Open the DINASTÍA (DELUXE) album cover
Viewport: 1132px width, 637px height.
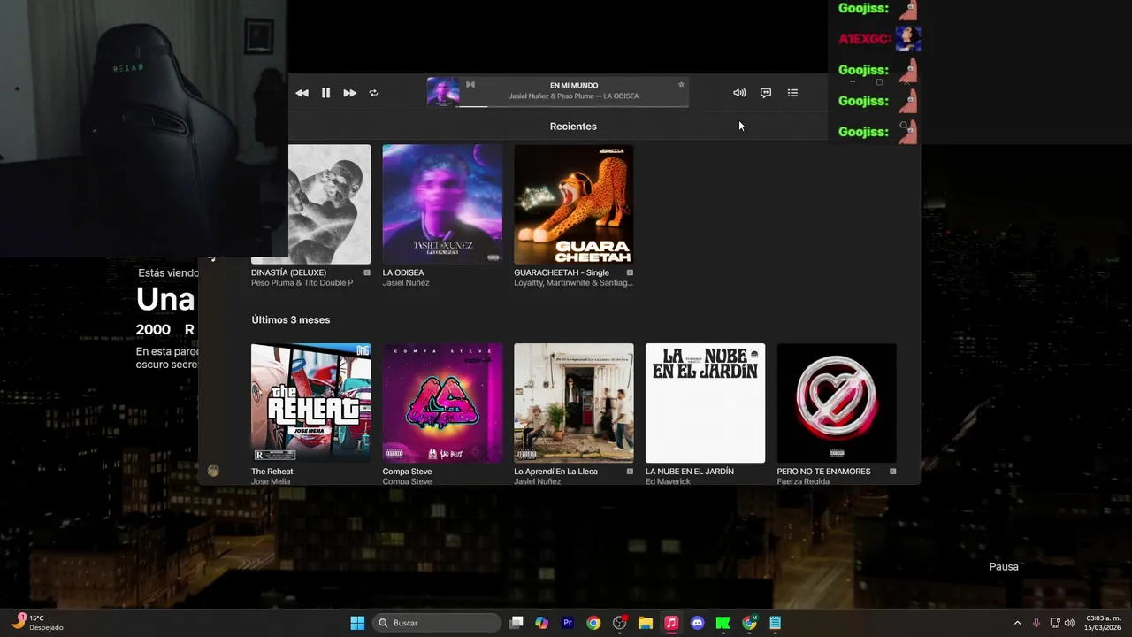[311, 204]
